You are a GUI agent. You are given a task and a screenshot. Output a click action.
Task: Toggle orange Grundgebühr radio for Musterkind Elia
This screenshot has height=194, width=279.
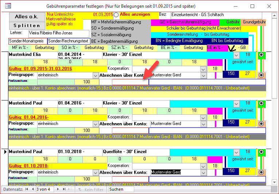pyautogui.click(x=261, y=75)
